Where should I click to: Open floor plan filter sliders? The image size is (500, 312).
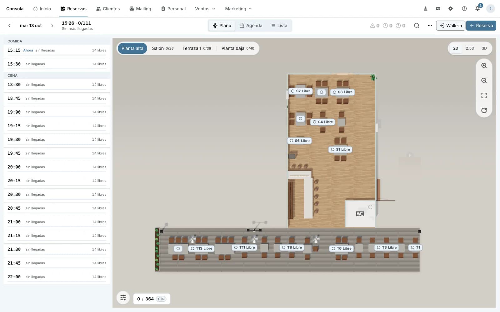[x=123, y=298]
